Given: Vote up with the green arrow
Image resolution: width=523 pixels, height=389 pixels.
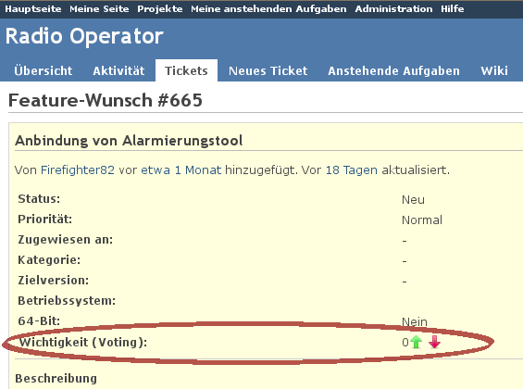Looking at the screenshot, I should pyautogui.click(x=416, y=342).
